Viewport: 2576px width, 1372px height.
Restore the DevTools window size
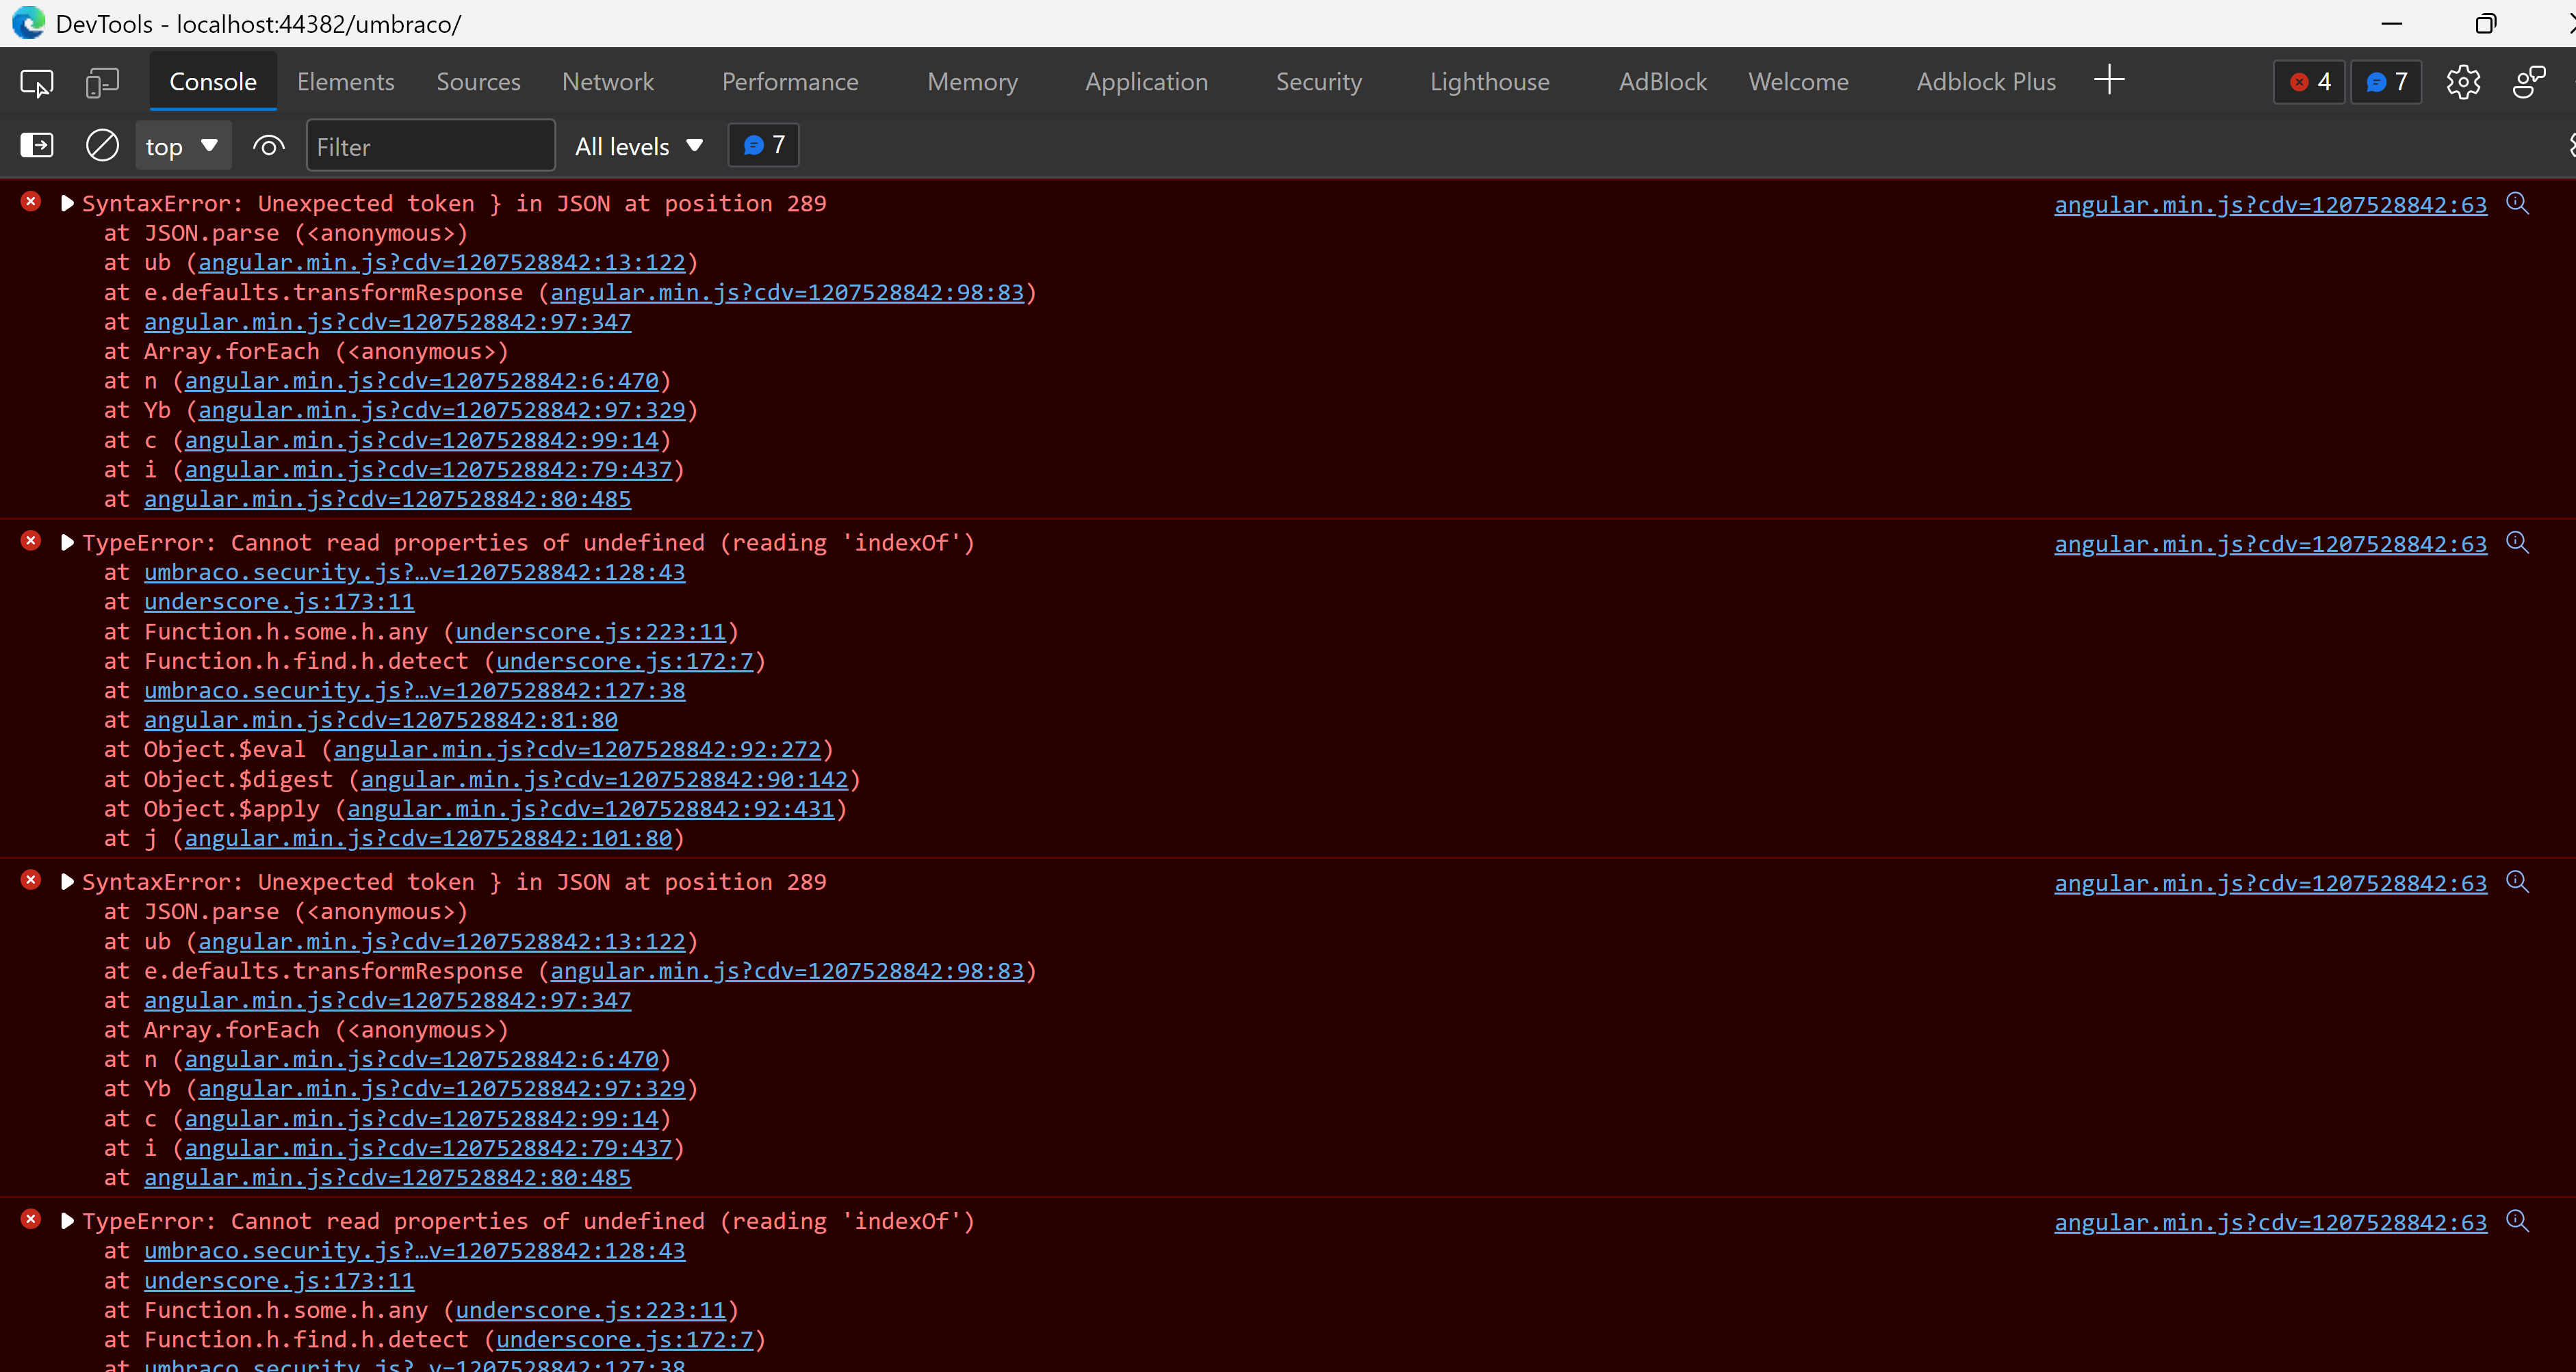pos(2486,23)
